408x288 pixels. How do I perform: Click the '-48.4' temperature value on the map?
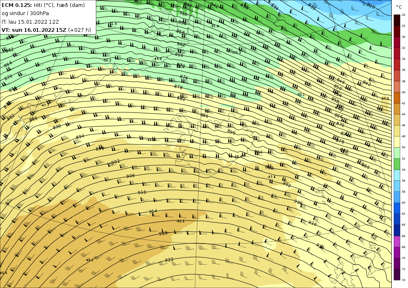[237, 156]
